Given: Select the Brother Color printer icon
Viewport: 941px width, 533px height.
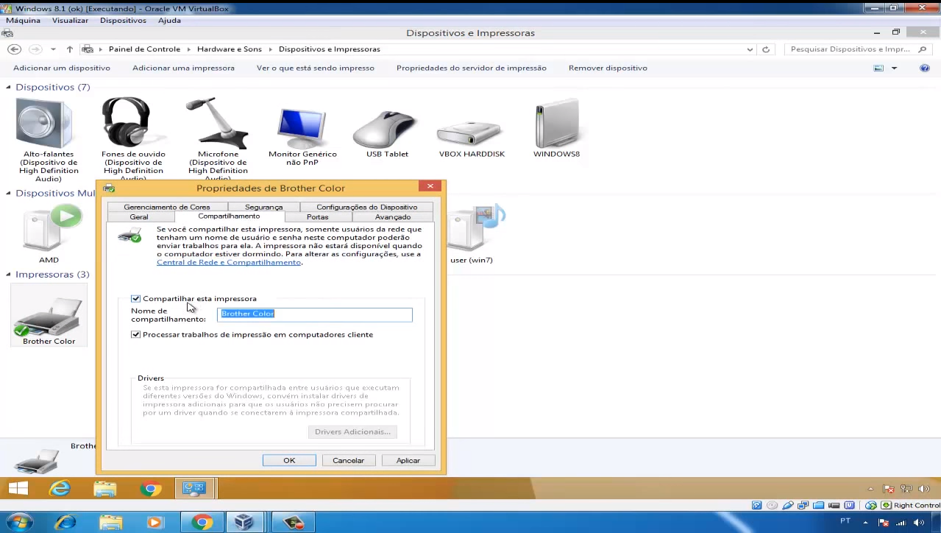Looking at the screenshot, I should pyautogui.click(x=49, y=317).
